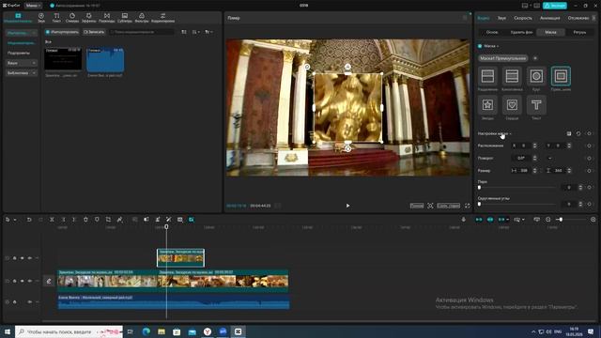
Task: Switch to the Speed (Скорость) inspector tab
Action: (x=523, y=18)
